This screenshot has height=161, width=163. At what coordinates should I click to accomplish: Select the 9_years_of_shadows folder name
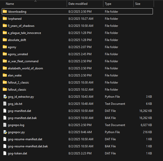[21, 26]
